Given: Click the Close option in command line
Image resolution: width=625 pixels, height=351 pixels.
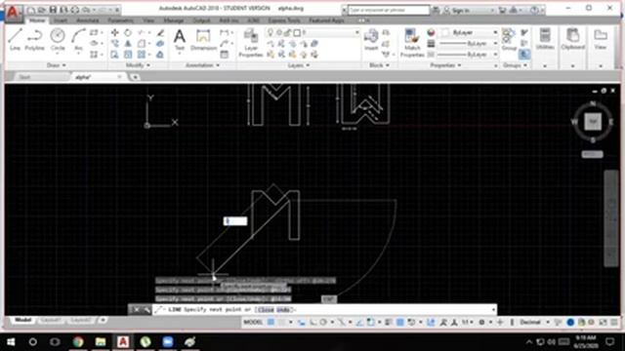Looking at the screenshot, I should point(266,310).
